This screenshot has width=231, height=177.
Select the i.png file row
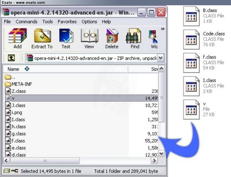pyautogui.click(x=80, y=112)
